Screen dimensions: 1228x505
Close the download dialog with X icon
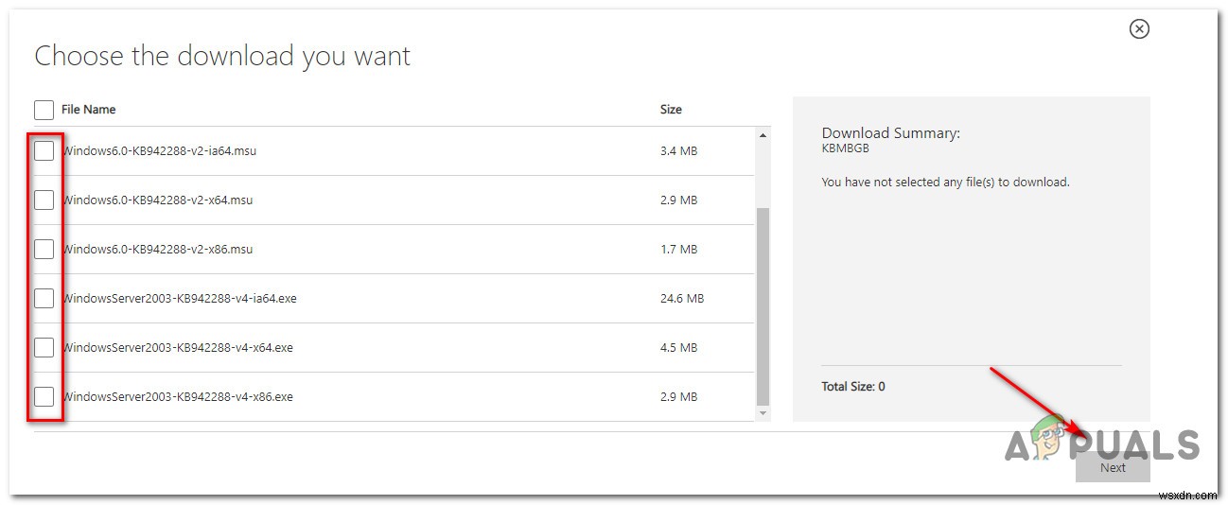(x=1139, y=29)
